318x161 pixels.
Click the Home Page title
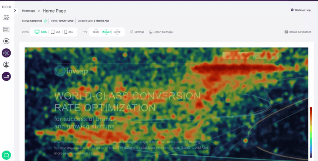(54, 11)
